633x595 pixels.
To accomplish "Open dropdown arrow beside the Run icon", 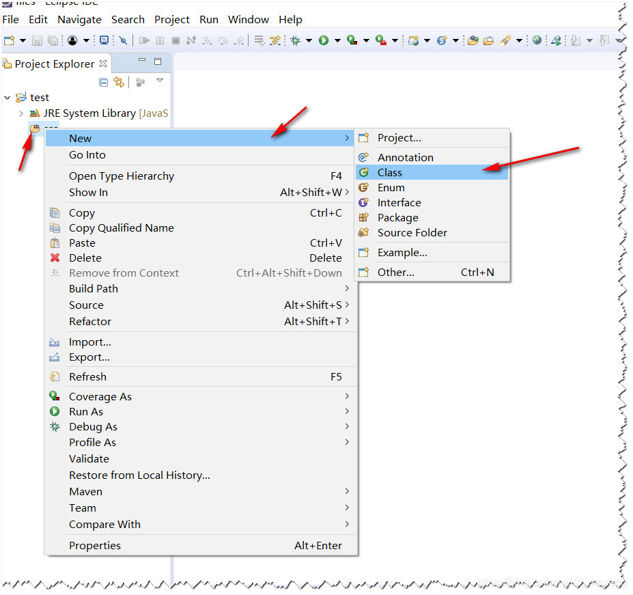I will click(337, 40).
